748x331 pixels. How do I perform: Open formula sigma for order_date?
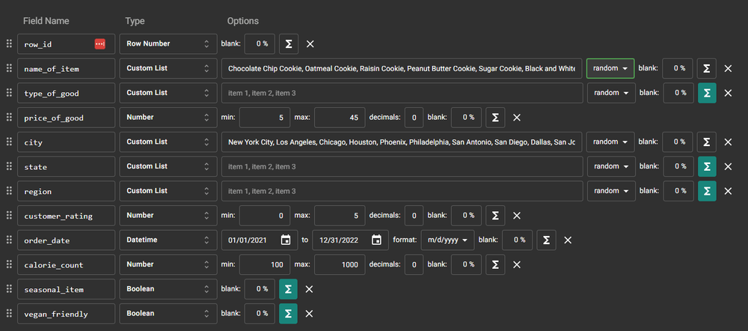click(x=546, y=240)
